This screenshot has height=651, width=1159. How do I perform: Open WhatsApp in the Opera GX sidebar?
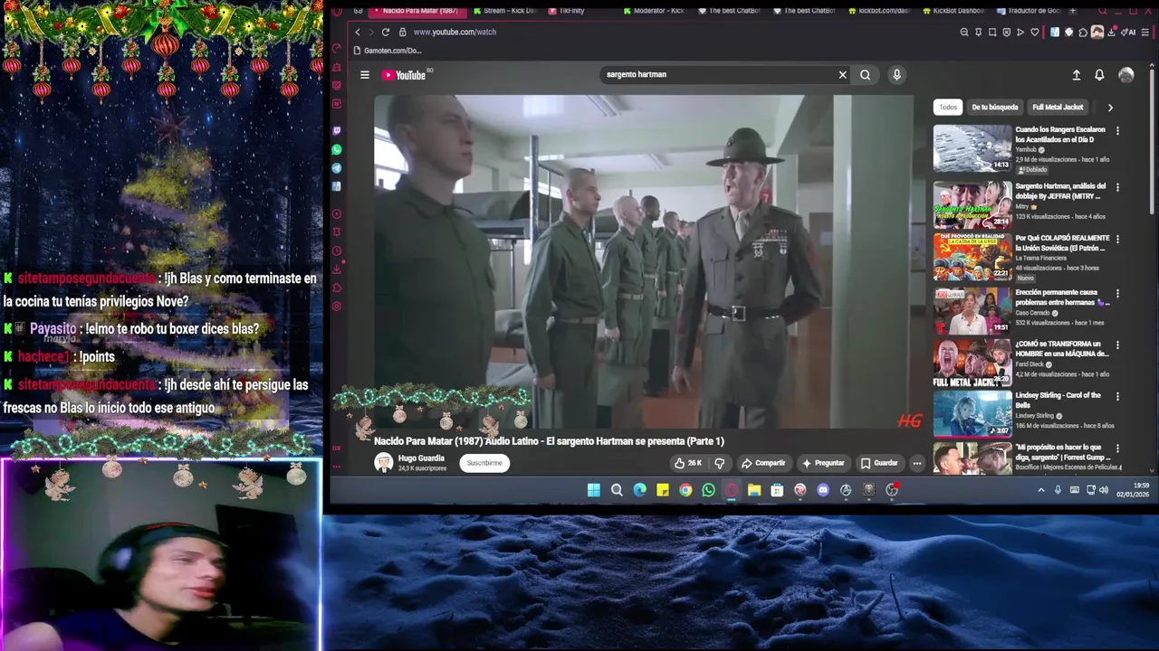pos(337,149)
